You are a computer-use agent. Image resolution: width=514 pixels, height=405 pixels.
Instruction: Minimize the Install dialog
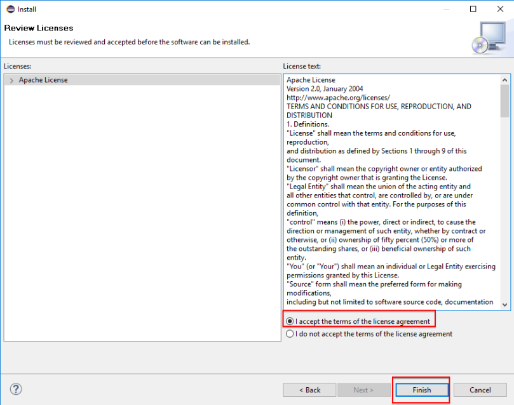[446, 9]
